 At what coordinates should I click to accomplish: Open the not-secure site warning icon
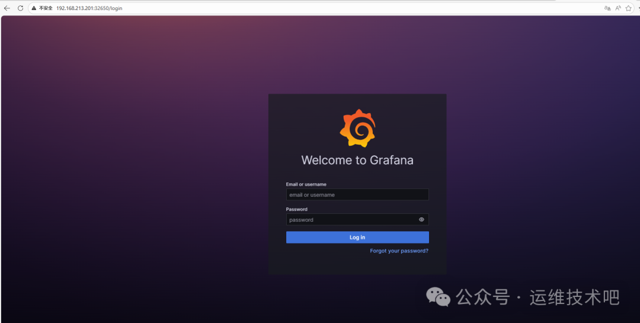pyautogui.click(x=34, y=8)
